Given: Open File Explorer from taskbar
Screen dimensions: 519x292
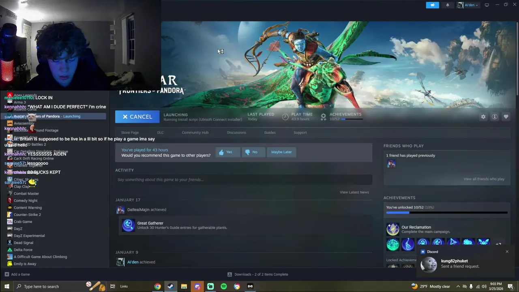Looking at the screenshot, I should (x=184, y=286).
